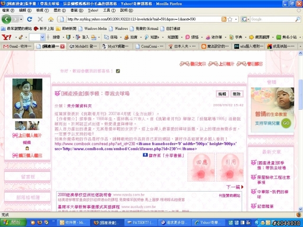Image resolution: width=303 pixels, height=227 pixels.
Task: Click the vertical scrollbar thumb
Action: click(300, 95)
